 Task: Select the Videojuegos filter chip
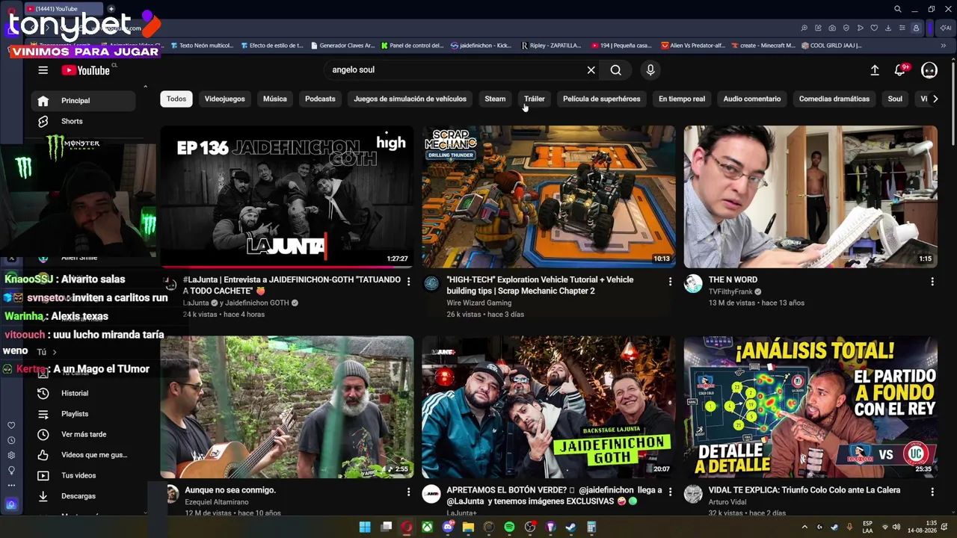pos(224,99)
